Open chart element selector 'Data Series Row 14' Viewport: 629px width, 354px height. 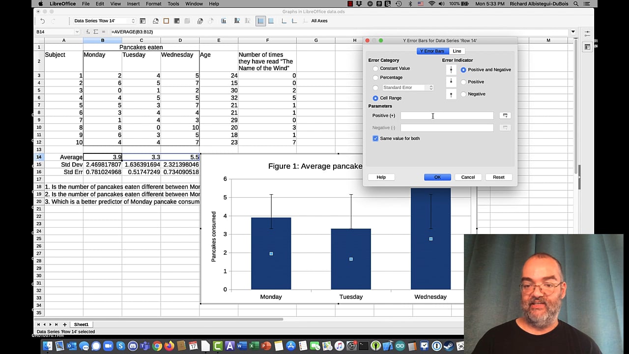tap(104, 21)
